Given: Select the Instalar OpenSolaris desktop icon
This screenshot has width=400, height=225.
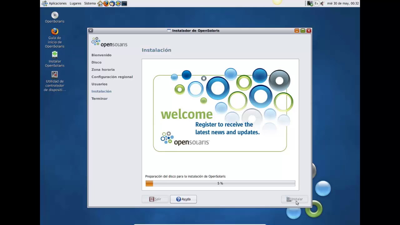Looking at the screenshot, I should pyautogui.click(x=55, y=59).
